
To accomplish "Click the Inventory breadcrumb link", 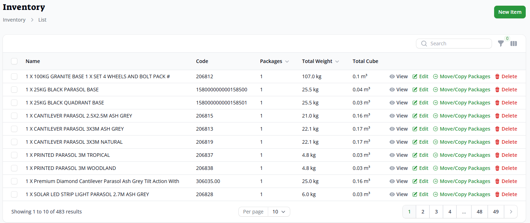I will pyautogui.click(x=14, y=20).
